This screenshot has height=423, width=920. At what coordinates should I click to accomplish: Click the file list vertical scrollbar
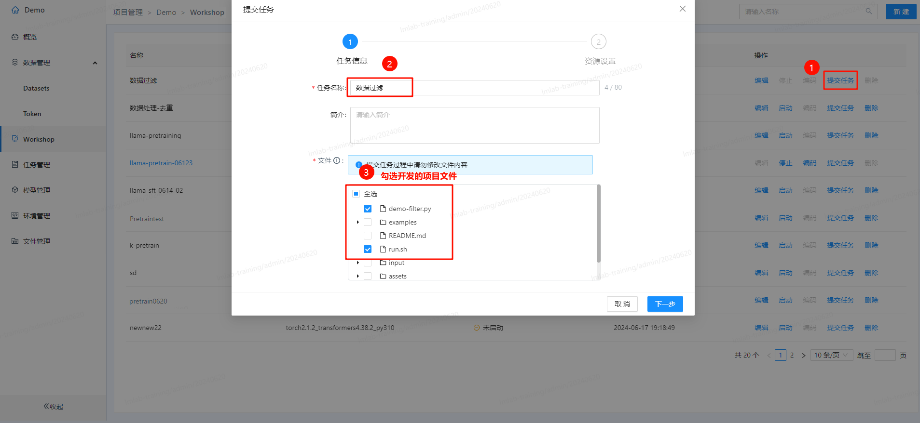point(599,224)
